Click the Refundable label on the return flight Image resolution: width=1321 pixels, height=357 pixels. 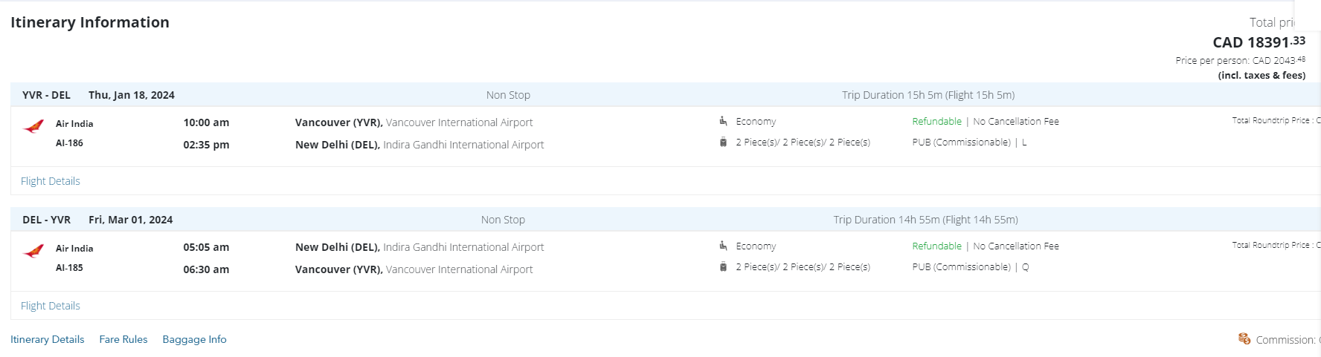click(936, 246)
